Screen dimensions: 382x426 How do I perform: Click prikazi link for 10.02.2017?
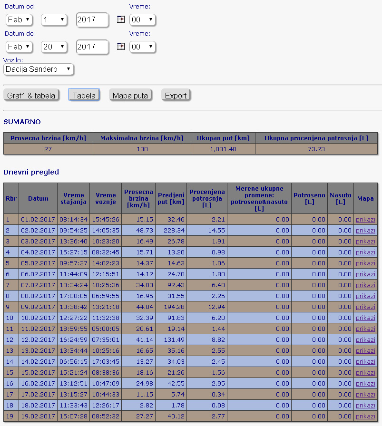[x=365, y=318]
